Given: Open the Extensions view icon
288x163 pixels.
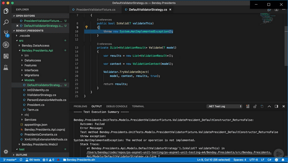Looking at the screenshot, I should [6, 56].
